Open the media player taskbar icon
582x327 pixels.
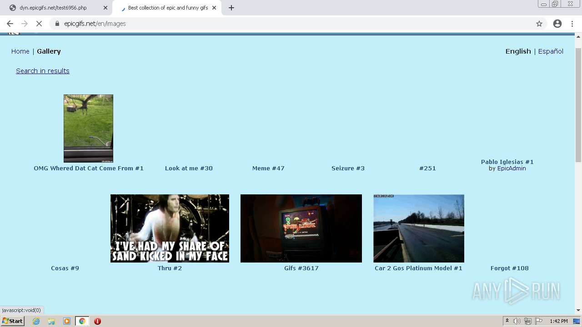(67, 321)
